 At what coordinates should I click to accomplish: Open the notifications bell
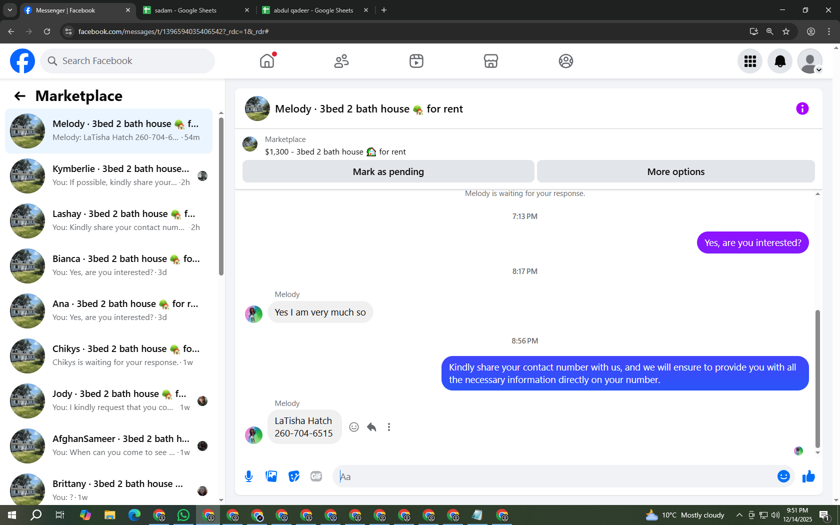[780, 61]
